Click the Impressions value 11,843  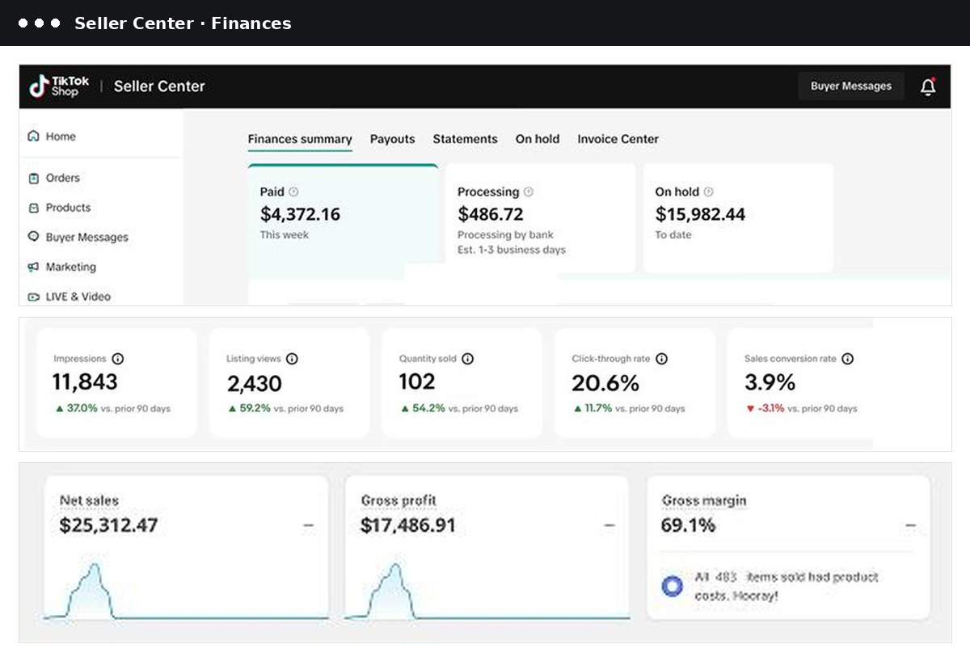point(85,382)
